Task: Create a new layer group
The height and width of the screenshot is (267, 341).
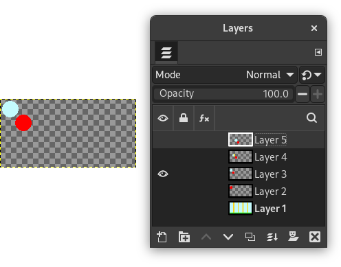Action: (x=184, y=237)
